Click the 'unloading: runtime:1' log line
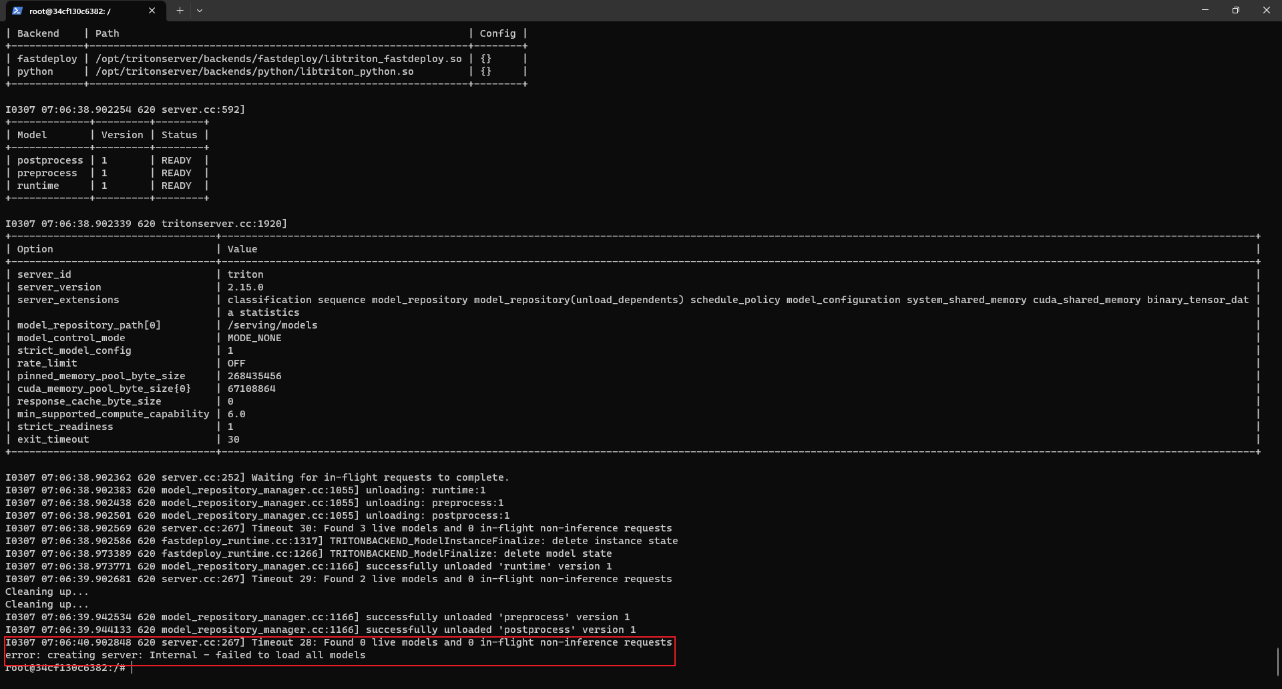Viewport: 1282px width, 689px height. click(x=246, y=490)
